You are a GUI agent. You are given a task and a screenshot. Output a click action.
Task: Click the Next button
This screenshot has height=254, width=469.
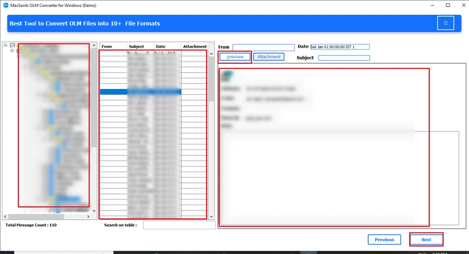click(x=426, y=240)
